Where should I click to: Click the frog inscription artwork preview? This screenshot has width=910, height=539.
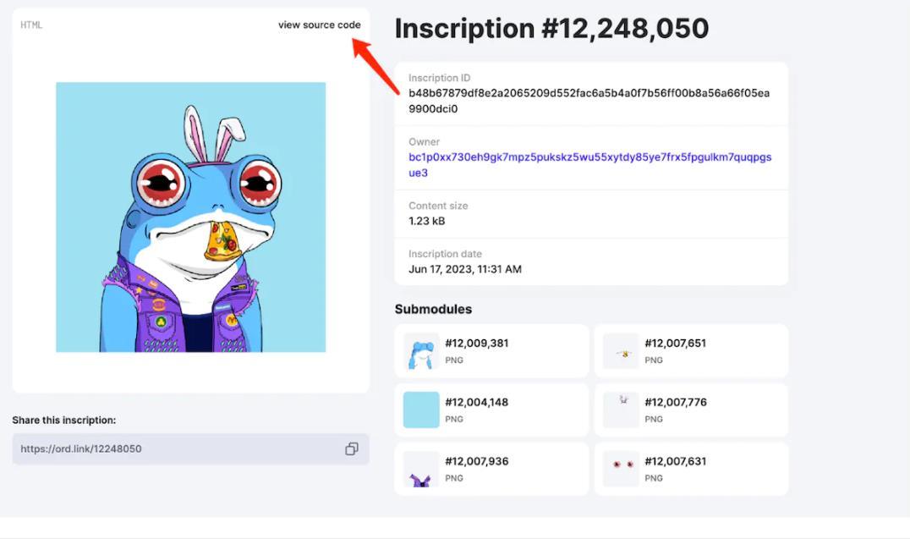pyautogui.click(x=190, y=217)
